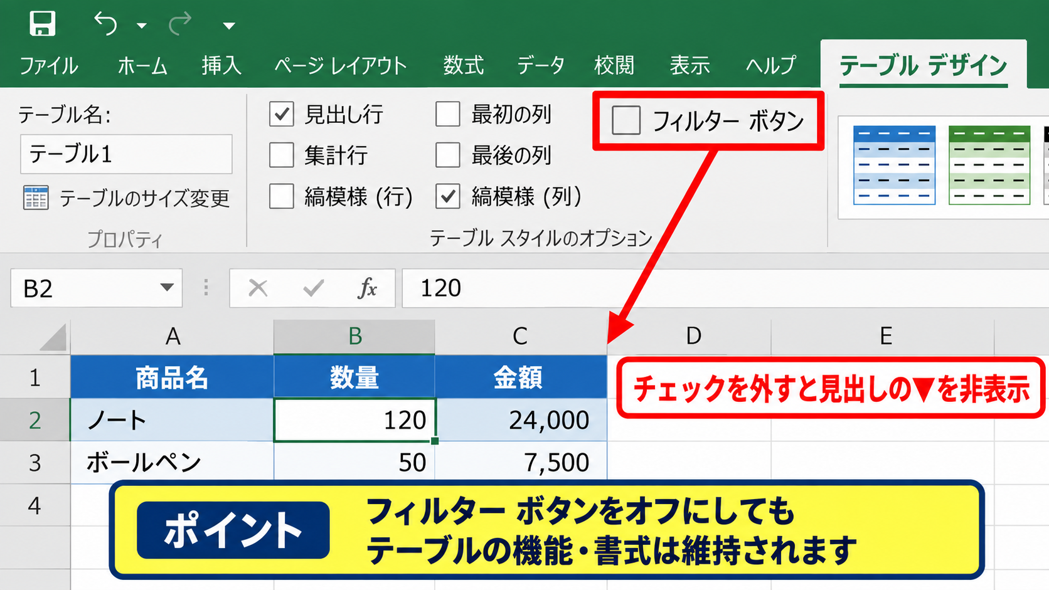Click the テーブルのサイズ変更 button label
Screen dimensions: 1049x590
point(145,198)
